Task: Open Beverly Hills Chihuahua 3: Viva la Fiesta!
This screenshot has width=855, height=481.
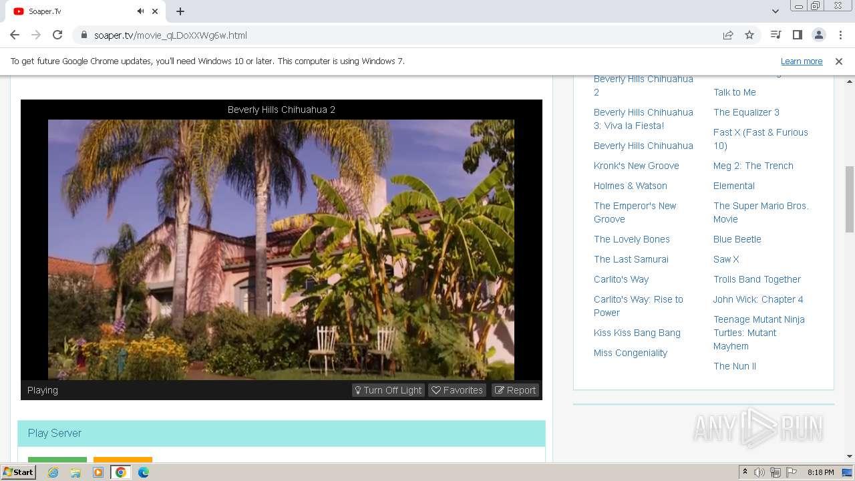Action: pyautogui.click(x=643, y=119)
